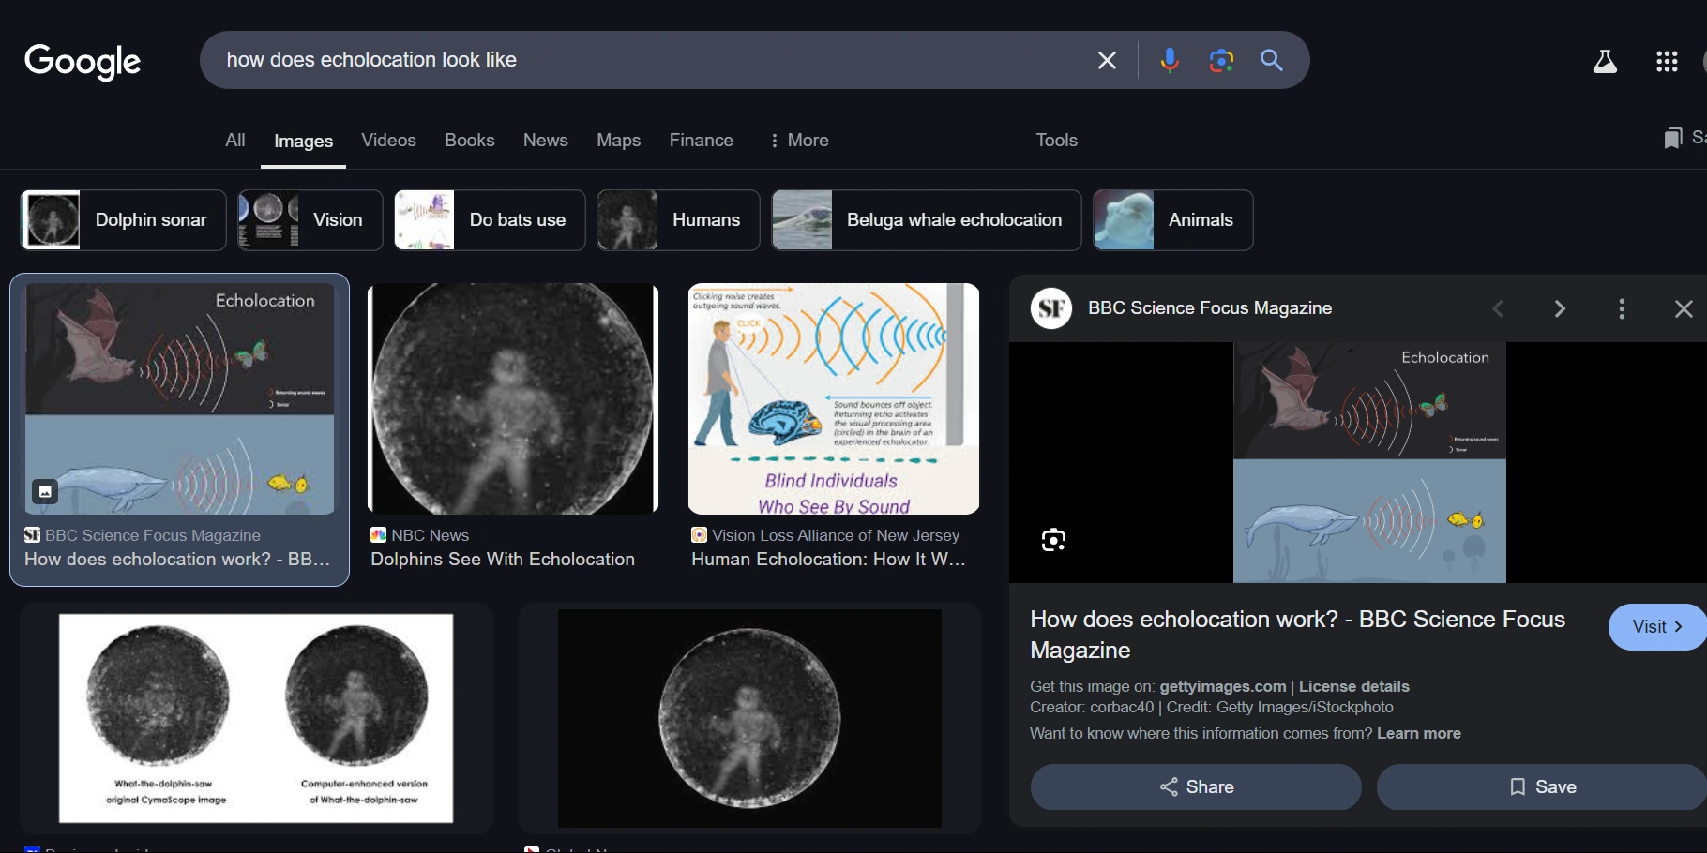
Task: Start voice search with microphone icon
Action: click(x=1169, y=60)
